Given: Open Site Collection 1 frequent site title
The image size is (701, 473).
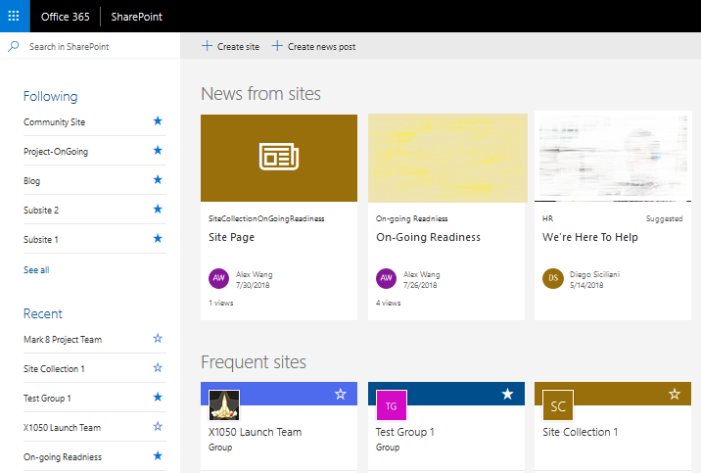Looking at the screenshot, I should 581,432.
